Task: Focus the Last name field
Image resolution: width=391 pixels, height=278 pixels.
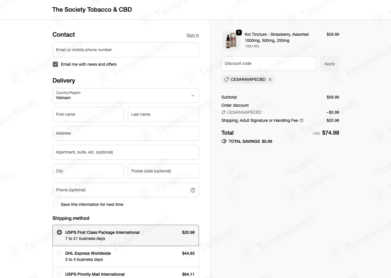Action: [163, 115]
